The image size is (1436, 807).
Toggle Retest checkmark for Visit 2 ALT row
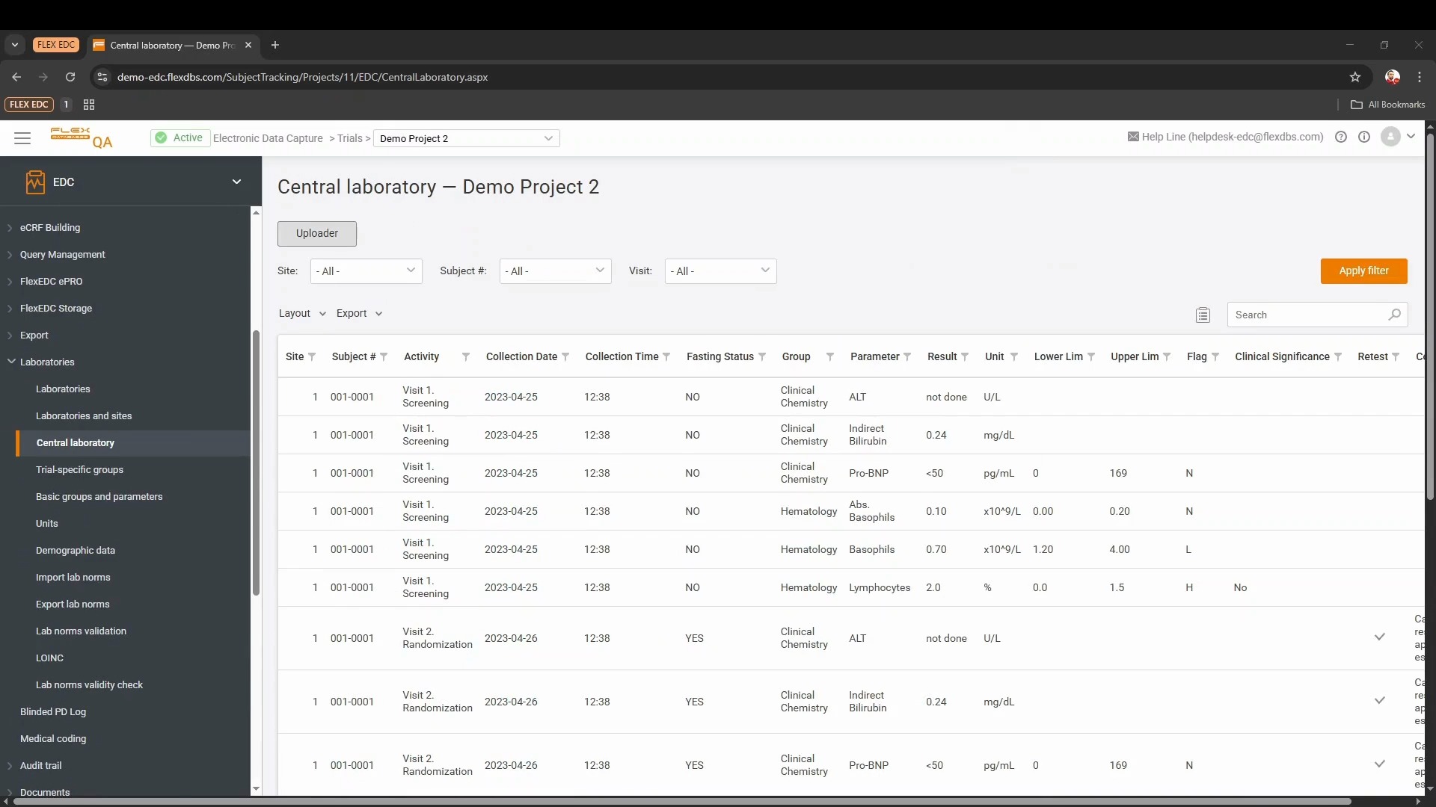point(1380,637)
